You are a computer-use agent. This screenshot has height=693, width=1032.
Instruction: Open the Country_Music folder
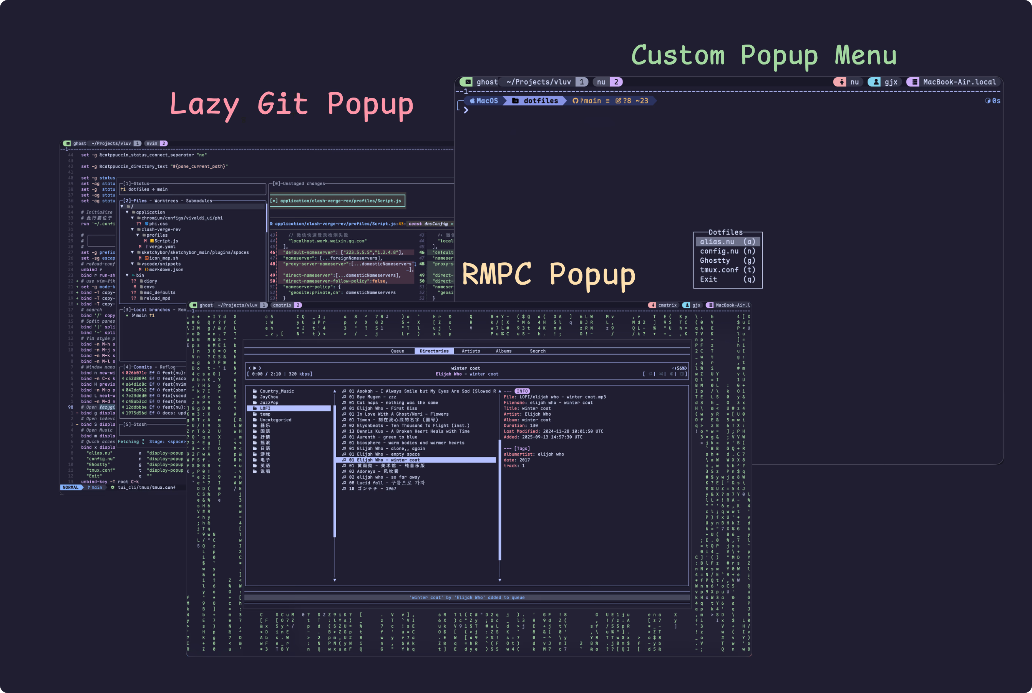[276, 391]
